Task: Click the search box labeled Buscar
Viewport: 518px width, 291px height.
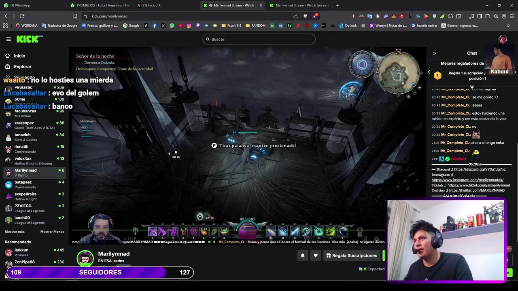Action: (259, 39)
